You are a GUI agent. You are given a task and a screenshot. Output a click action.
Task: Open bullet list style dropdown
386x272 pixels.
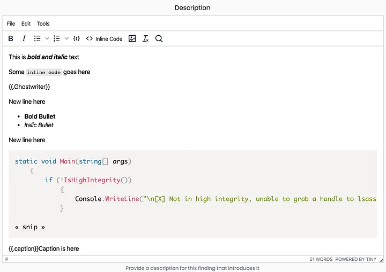(x=47, y=38)
